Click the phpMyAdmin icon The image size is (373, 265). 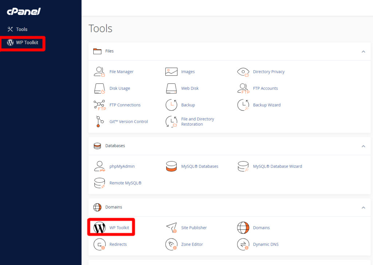(99, 166)
